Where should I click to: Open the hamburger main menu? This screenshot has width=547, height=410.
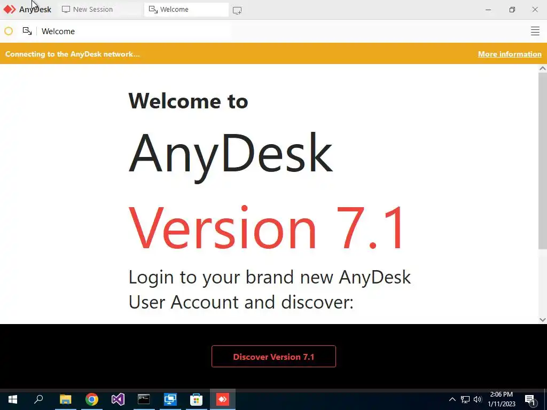(535, 31)
